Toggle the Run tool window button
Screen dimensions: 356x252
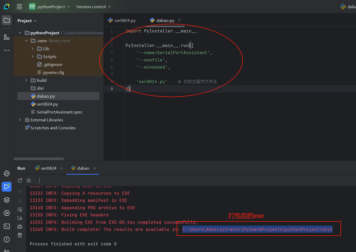coord(7,187)
